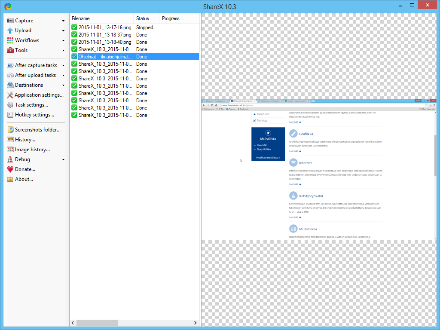Image resolution: width=440 pixels, height=330 pixels.
Task: Click the About crown icon
Action: (10, 179)
